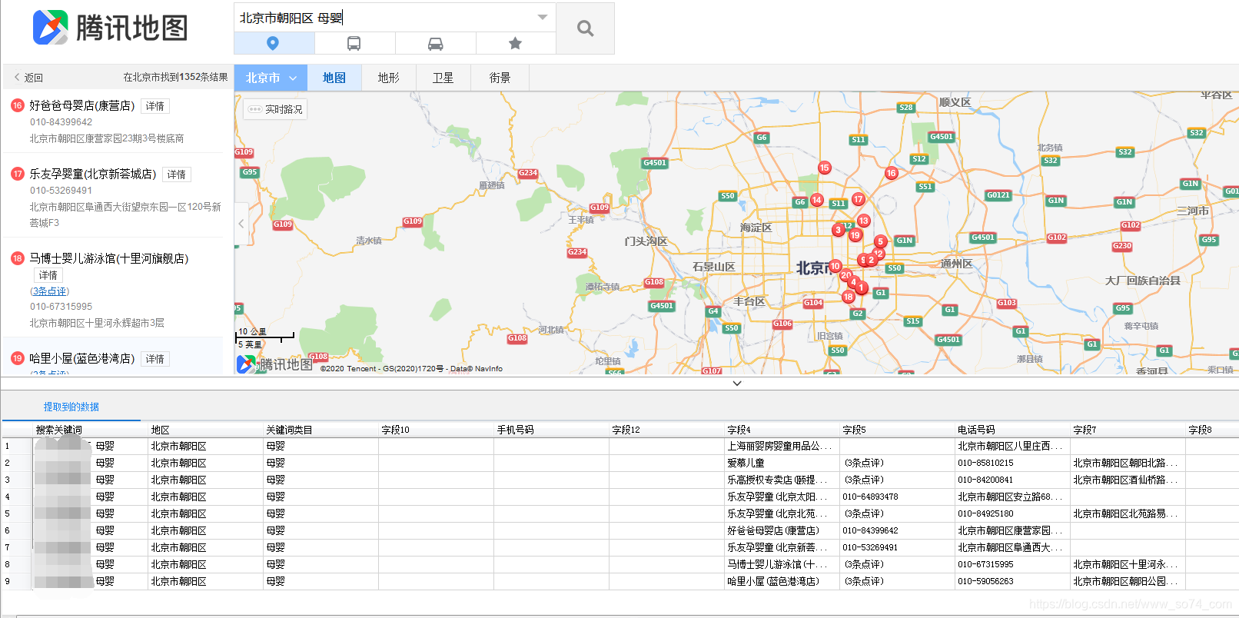
Task: Click map marker 13 on the map
Action: [864, 221]
